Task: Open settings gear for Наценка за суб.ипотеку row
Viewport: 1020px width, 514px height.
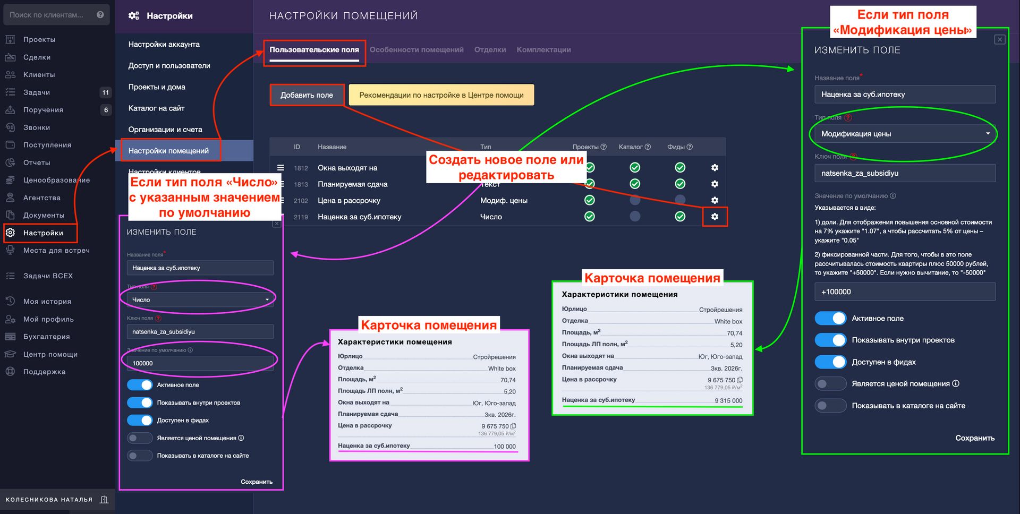Action: click(x=715, y=217)
